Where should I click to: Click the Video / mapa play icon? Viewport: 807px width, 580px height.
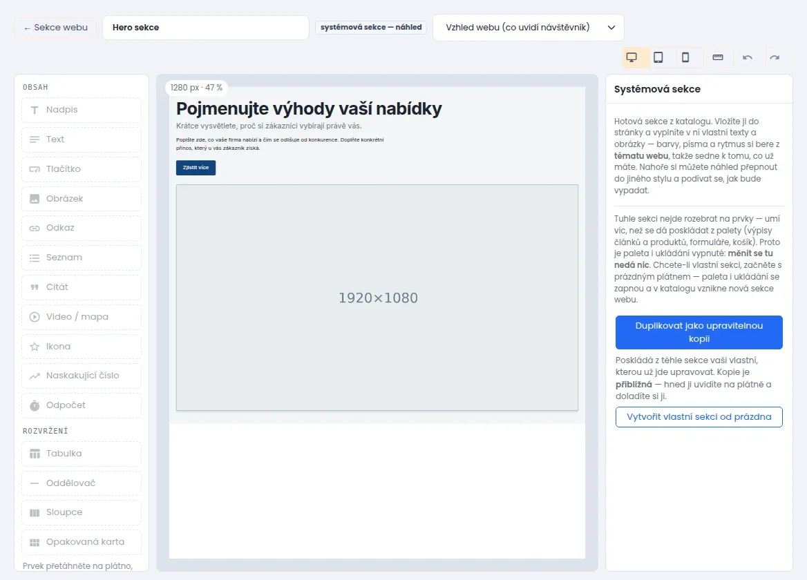(35, 317)
